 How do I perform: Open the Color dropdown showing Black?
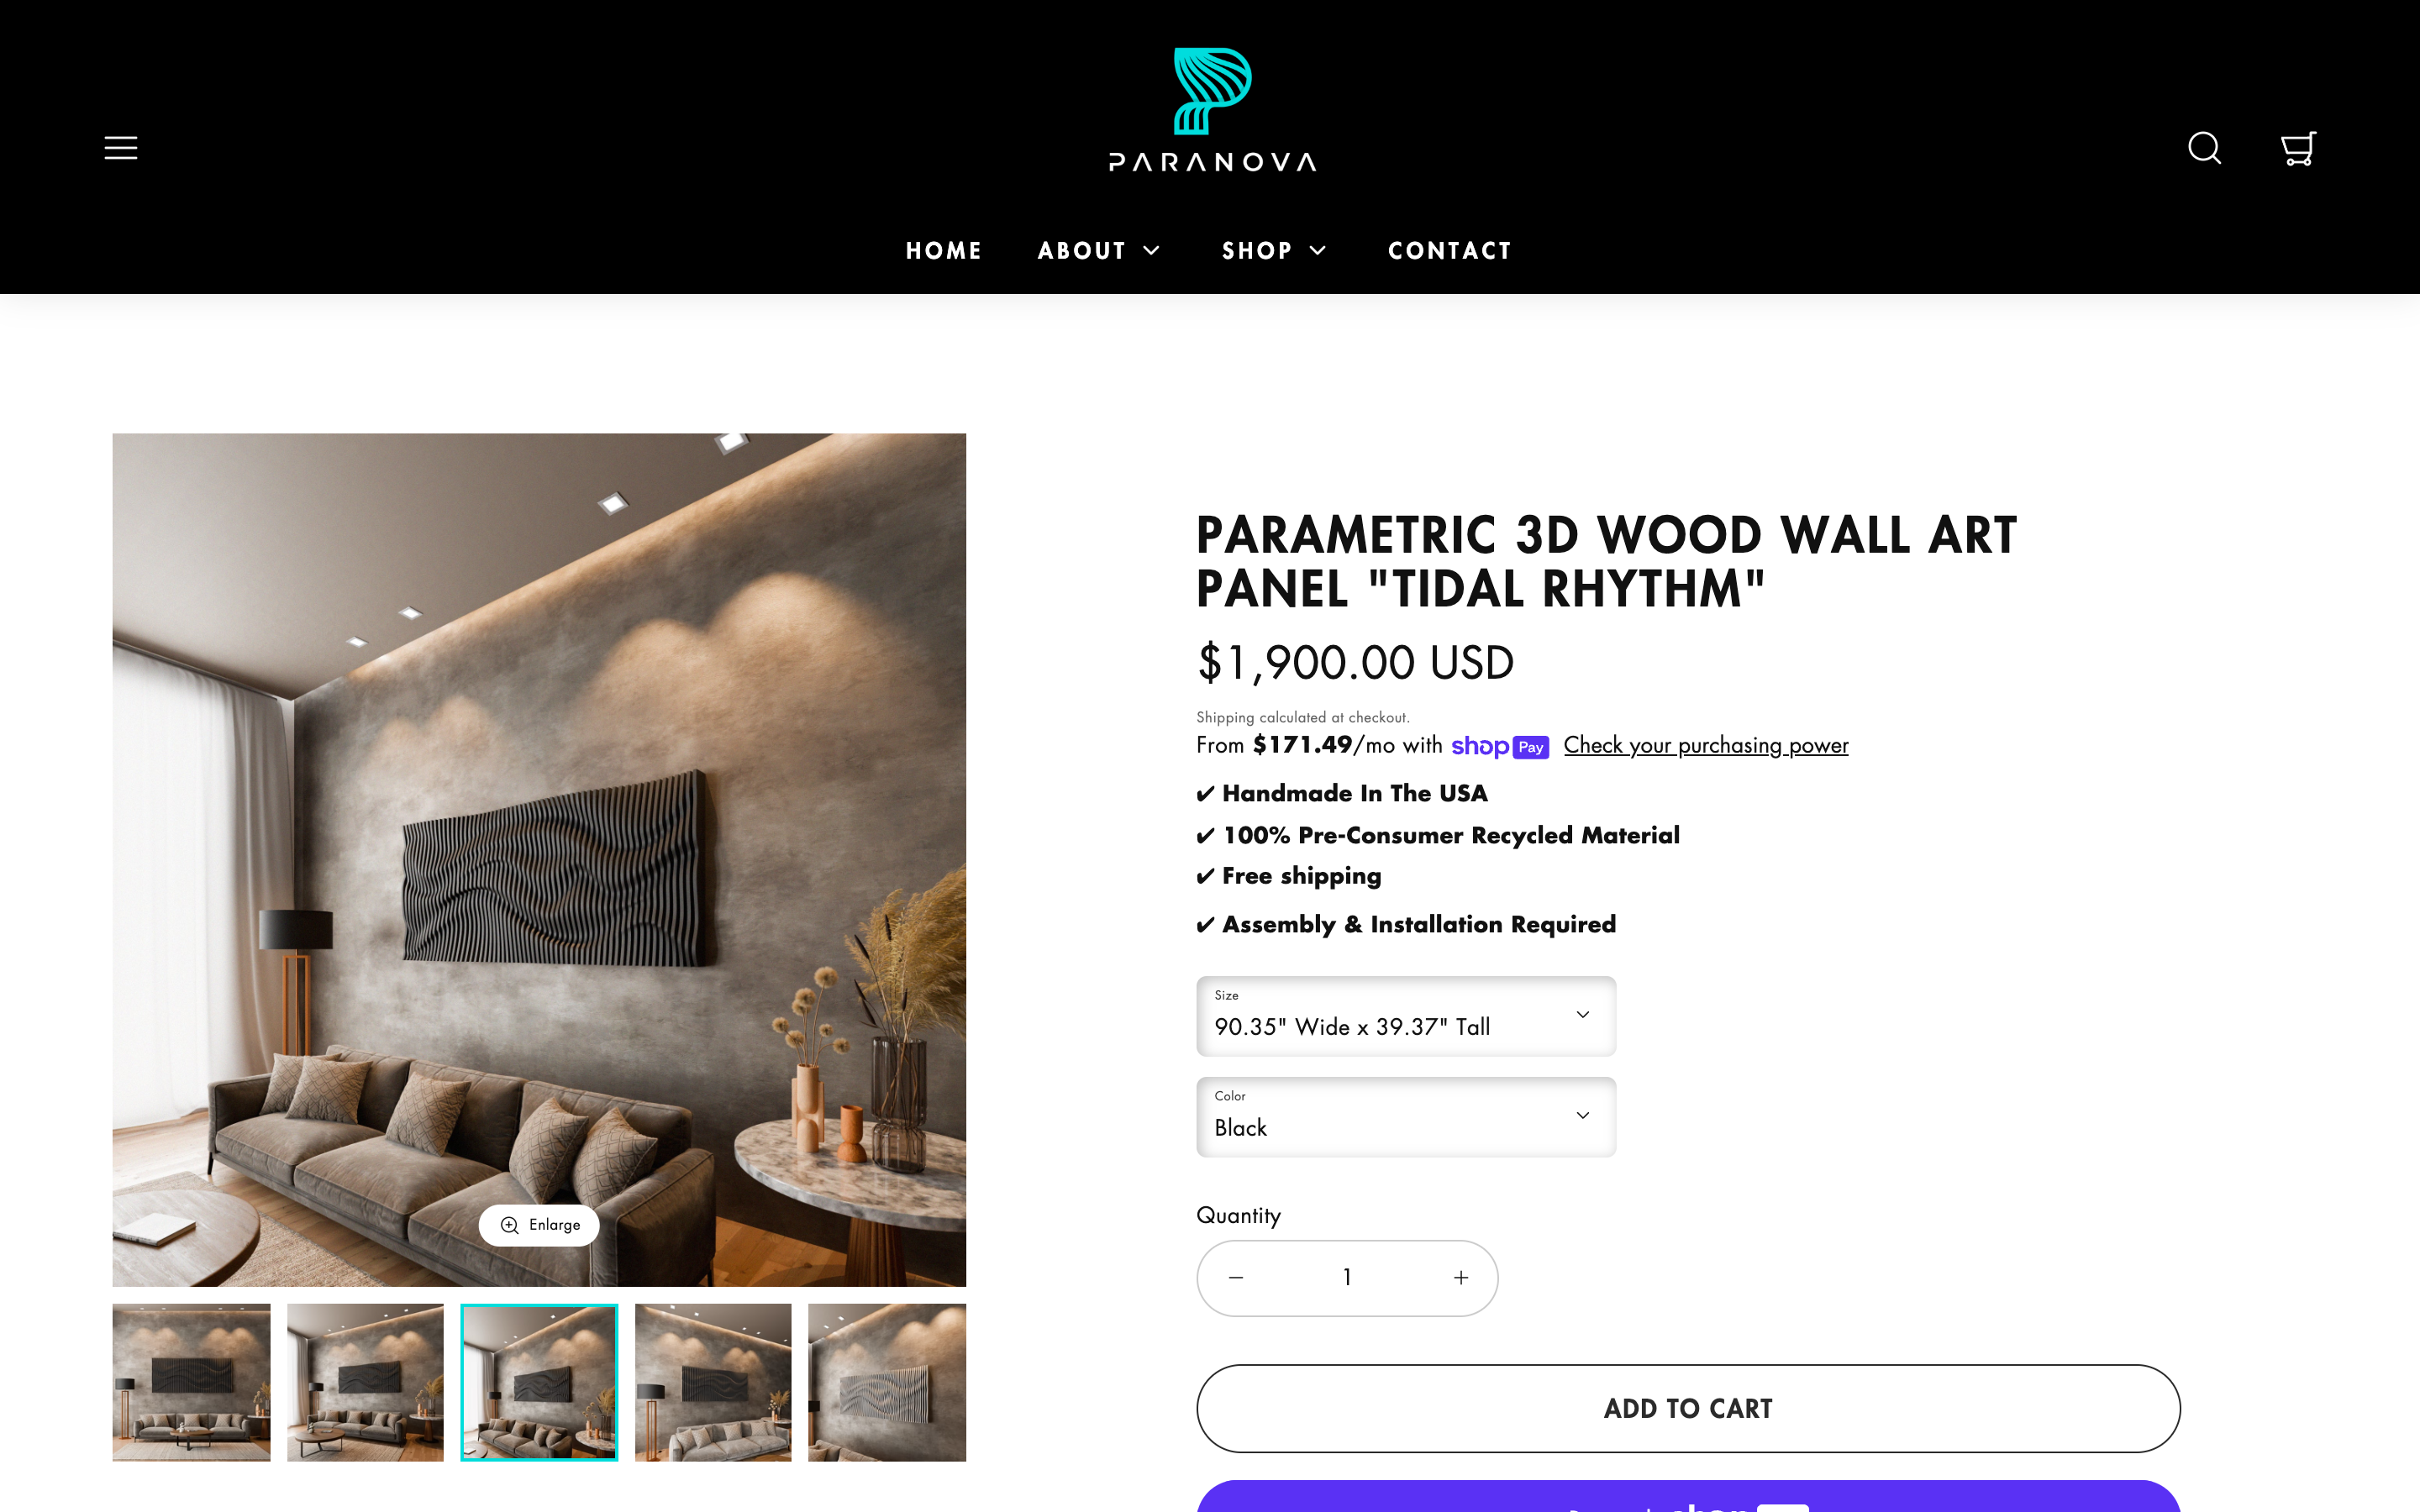[1406, 1117]
